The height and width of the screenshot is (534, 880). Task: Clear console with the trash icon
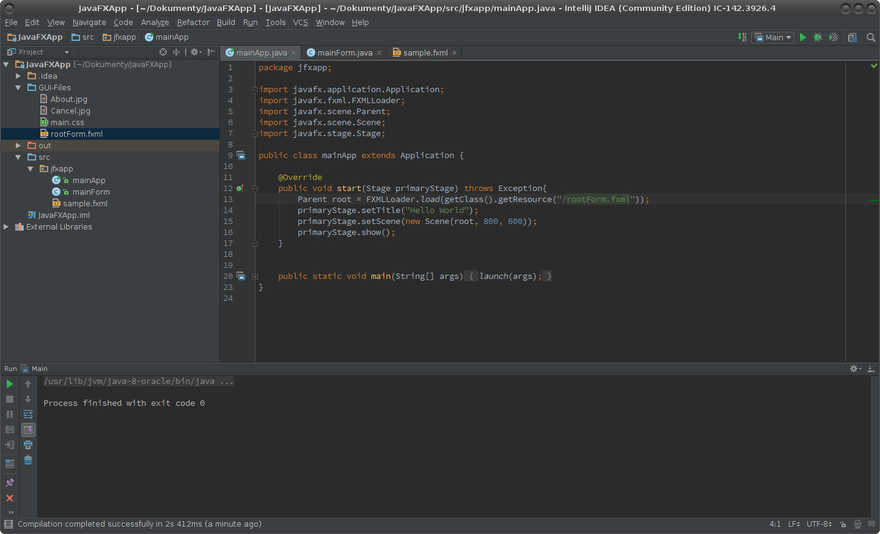pyautogui.click(x=28, y=460)
